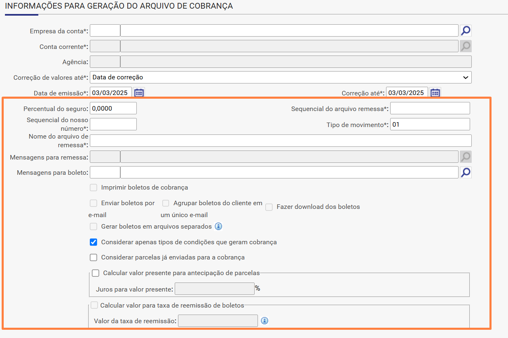Tick Calcular valor para taxa de reemissão de boletos
This screenshot has height=338, width=508.
click(94, 306)
